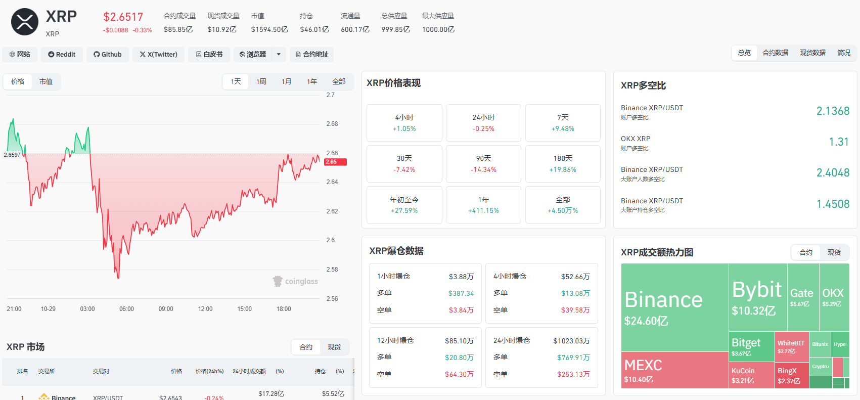Switch to the 合约数据 tab
The image size is (860, 400).
coord(775,53)
